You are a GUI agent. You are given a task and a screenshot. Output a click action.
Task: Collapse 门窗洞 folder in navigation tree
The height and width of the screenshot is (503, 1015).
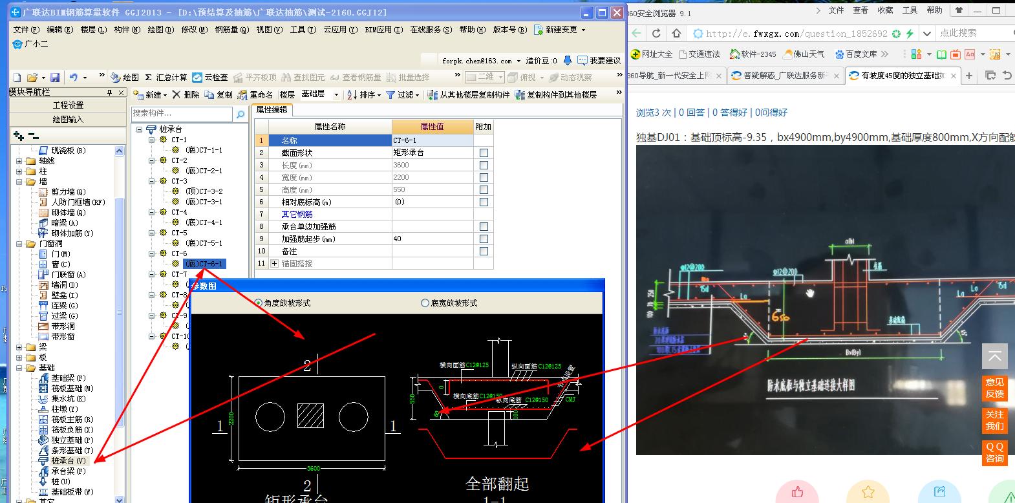(x=19, y=244)
